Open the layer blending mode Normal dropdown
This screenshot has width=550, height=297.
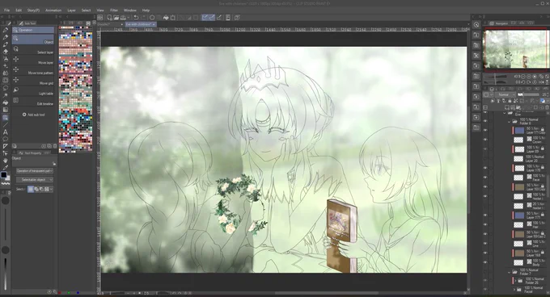506,94
